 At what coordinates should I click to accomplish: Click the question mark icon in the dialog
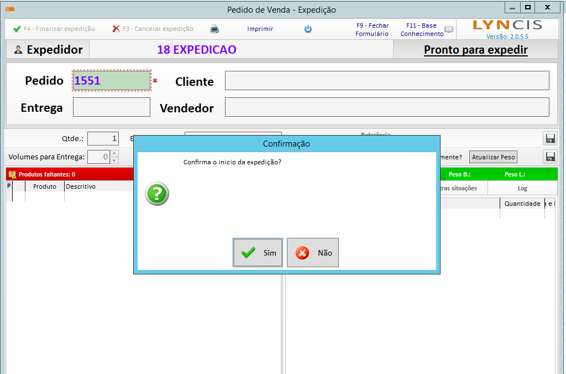[157, 194]
